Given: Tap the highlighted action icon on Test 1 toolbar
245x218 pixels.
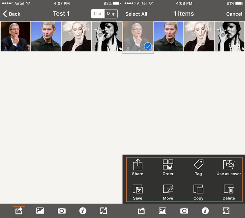Looking at the screenshot, I should click(19, 211).
